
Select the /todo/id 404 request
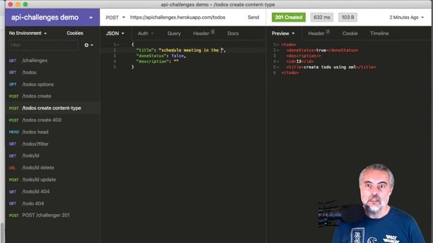53,192
